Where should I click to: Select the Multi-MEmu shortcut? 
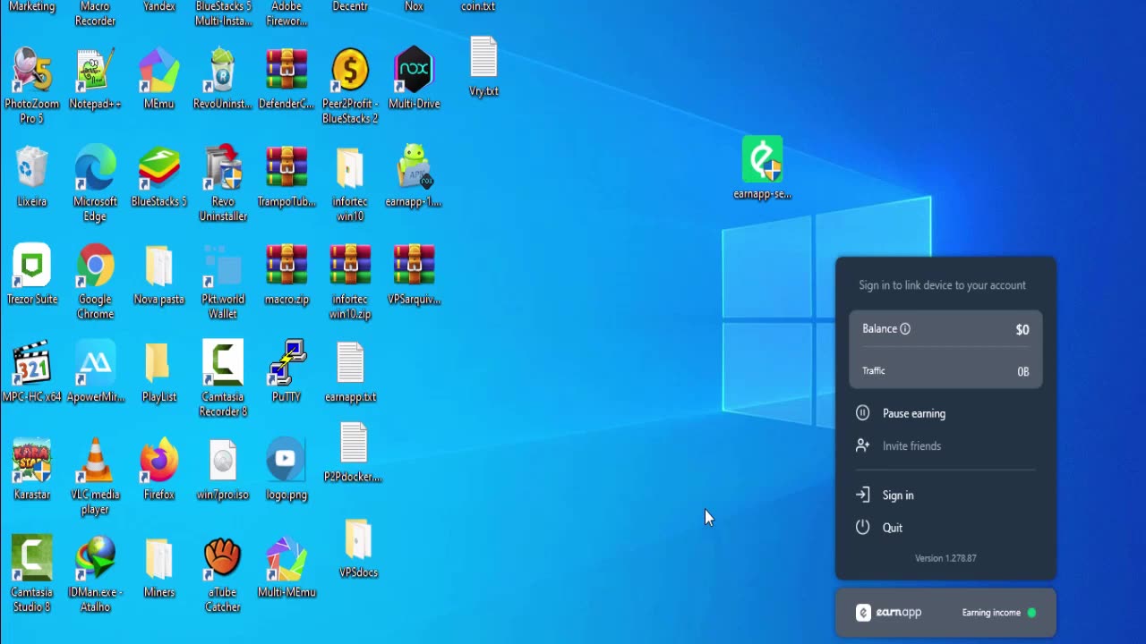(x=286, y=566)
